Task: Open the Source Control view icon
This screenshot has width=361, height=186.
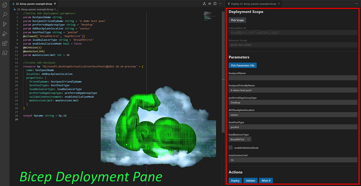Action: pyautogui.click(x=5, y=24)
